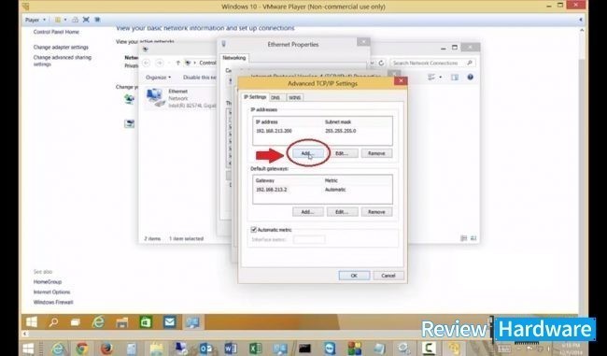This screenshot has width=607, height=356.
Task: Click OK in Advanced TCP/IP Settings
Action: (x=354, y=276)
